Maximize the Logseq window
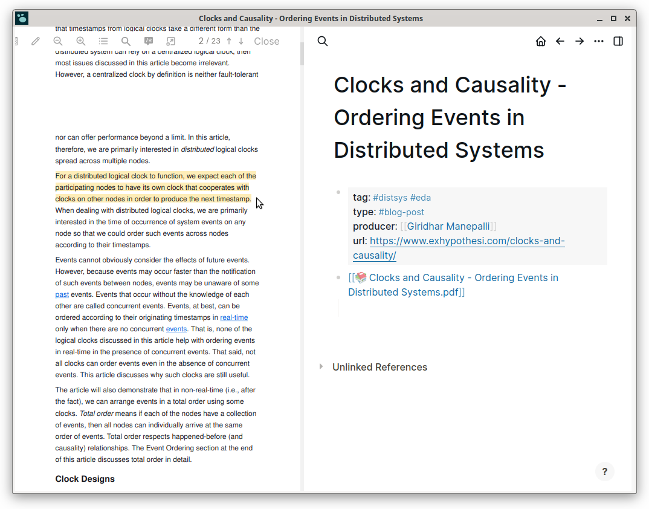Screen dimensions: 649x509 pyautogui.click(x=613, y=19)
